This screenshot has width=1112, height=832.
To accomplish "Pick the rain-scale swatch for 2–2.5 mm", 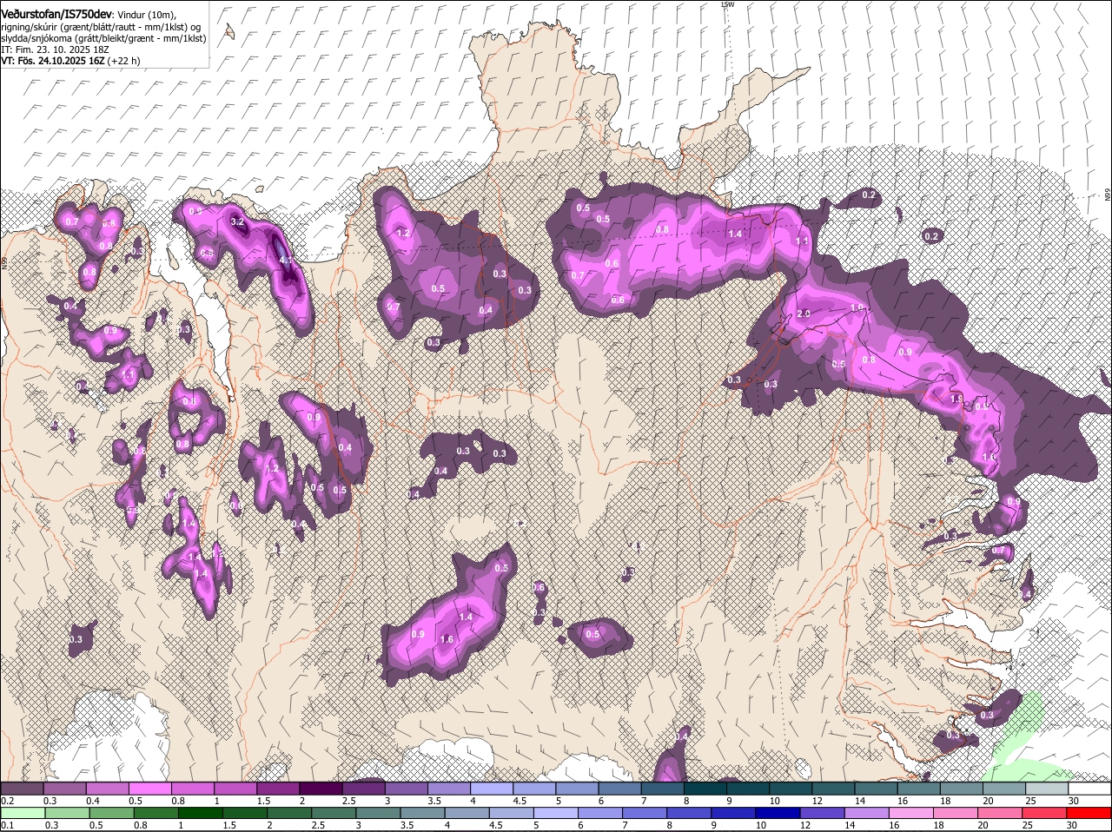I will (291, 813).
